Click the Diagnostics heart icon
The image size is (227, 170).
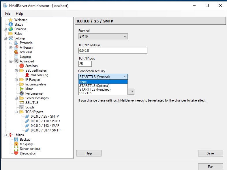tap(16, 153)
